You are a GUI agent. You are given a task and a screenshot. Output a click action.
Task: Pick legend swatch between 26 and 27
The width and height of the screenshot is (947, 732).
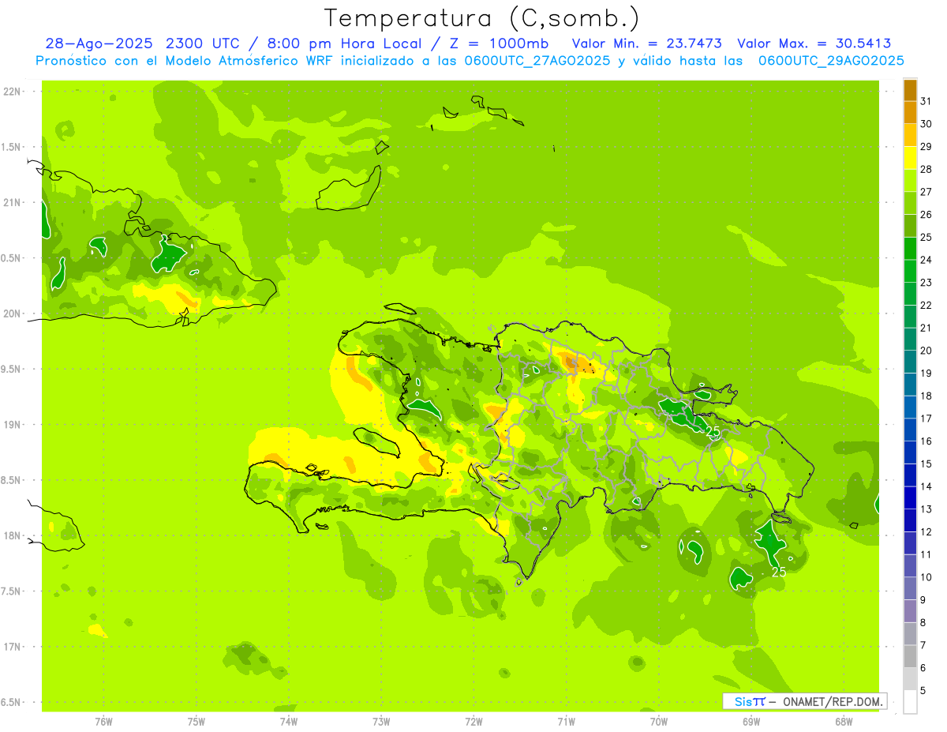click(910, 203)
